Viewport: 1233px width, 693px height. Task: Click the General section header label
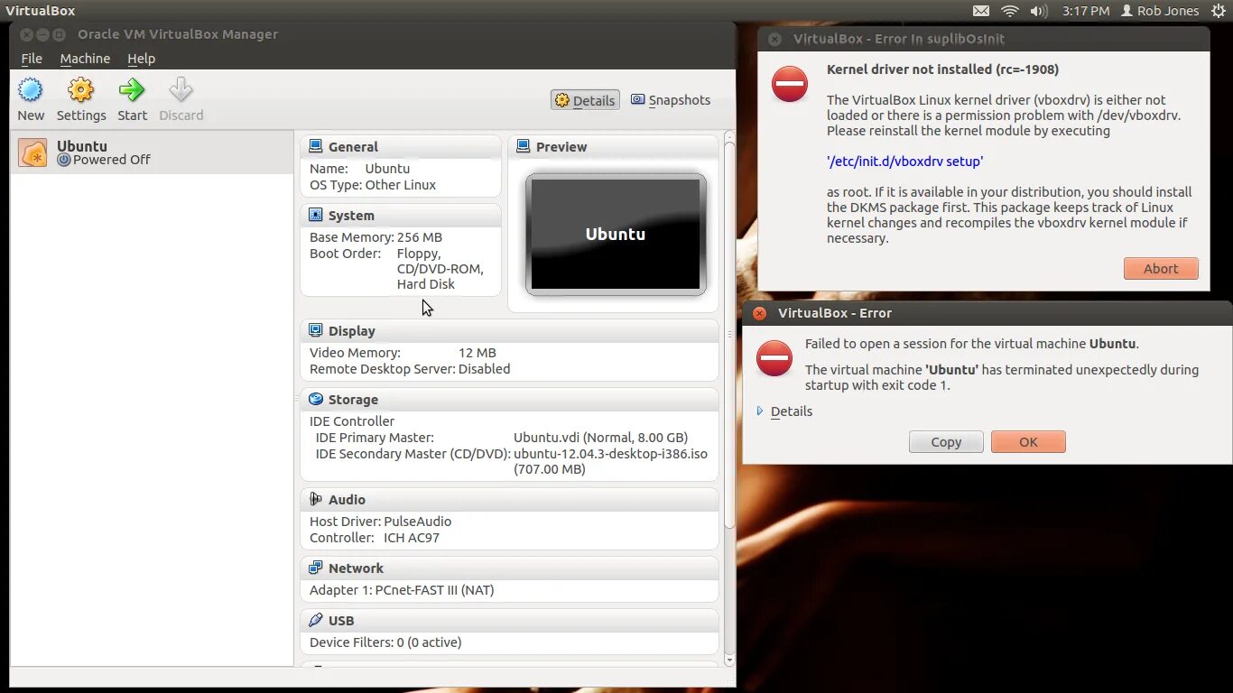point(353,147)
